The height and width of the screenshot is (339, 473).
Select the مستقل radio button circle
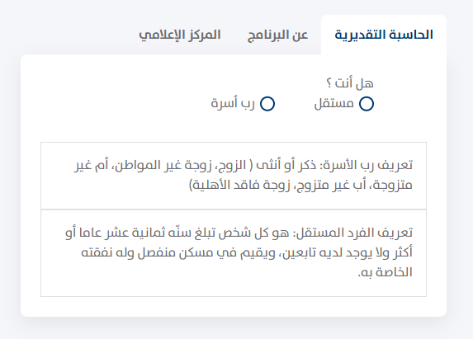point(367,104)
